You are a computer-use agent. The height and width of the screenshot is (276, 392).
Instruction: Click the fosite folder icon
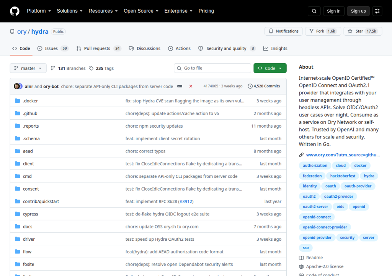(x=17, y=264)
